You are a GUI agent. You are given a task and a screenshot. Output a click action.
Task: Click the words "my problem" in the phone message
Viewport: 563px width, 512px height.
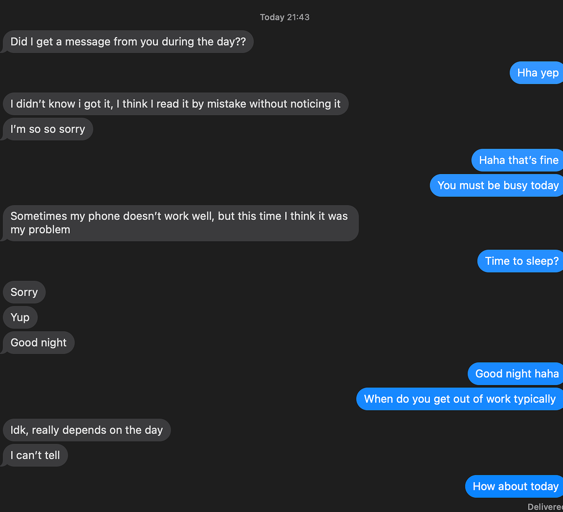point(40,230)
